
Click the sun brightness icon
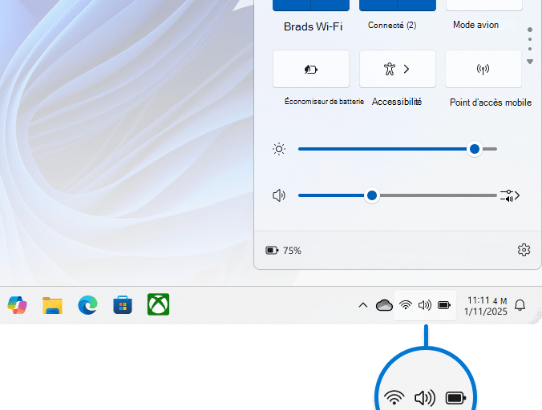(x=279, y=149)
